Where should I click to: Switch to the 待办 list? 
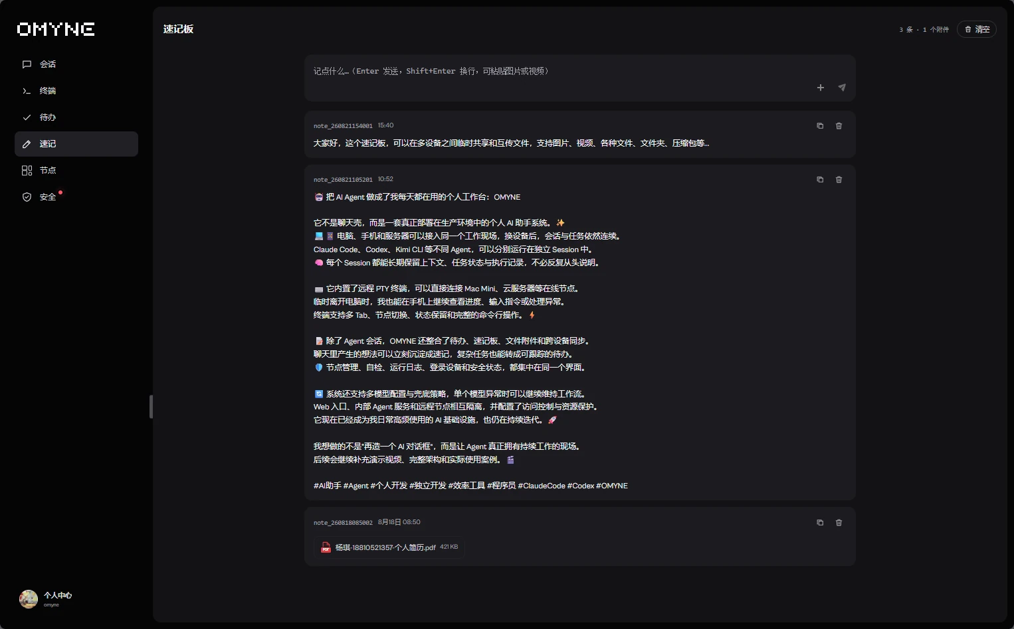coord(76,117)
